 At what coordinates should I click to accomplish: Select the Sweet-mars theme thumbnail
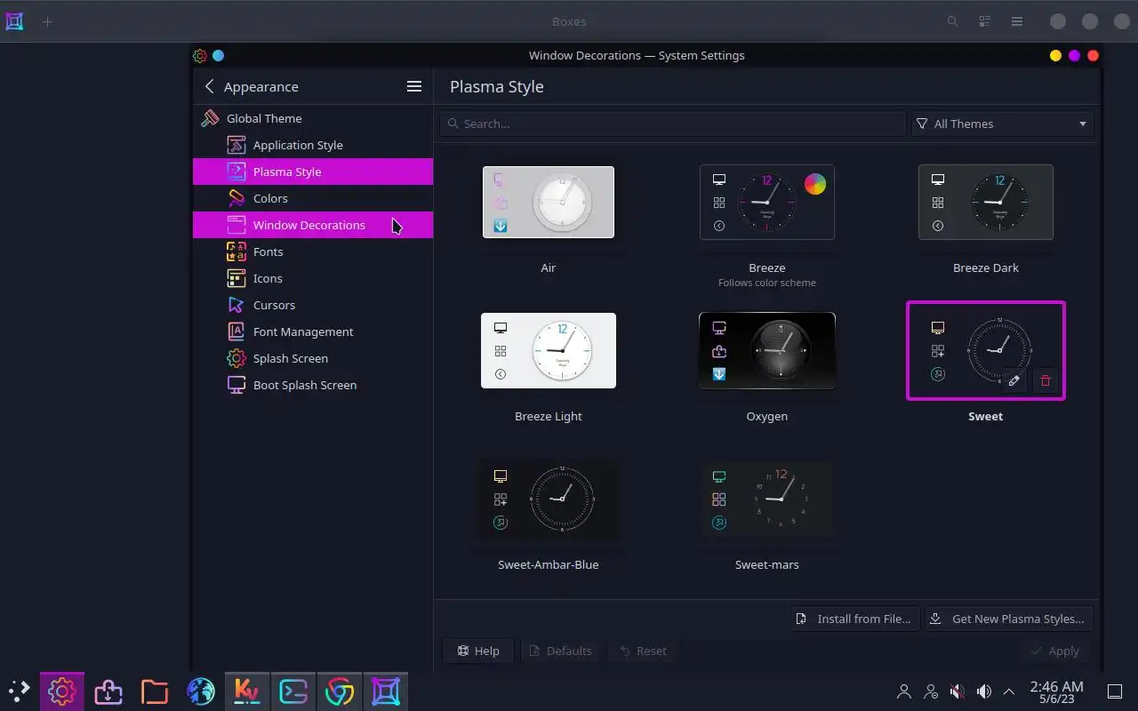pos(767,499)
